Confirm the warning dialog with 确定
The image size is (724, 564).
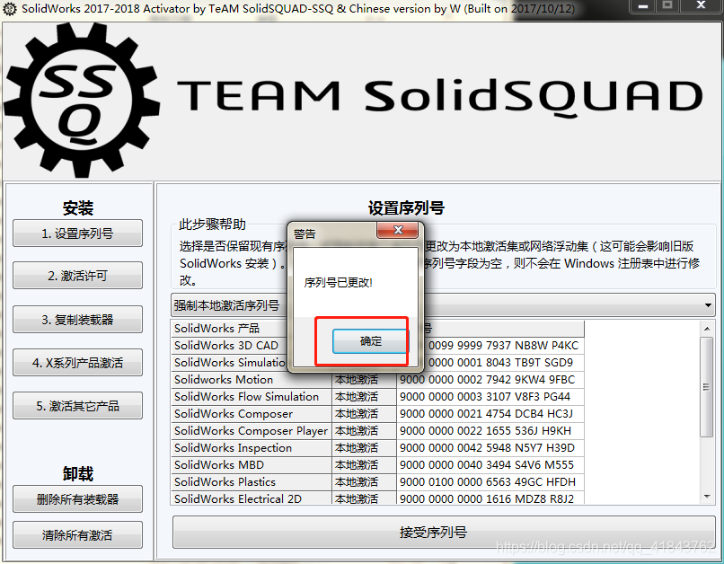click(x=370, y=341)
